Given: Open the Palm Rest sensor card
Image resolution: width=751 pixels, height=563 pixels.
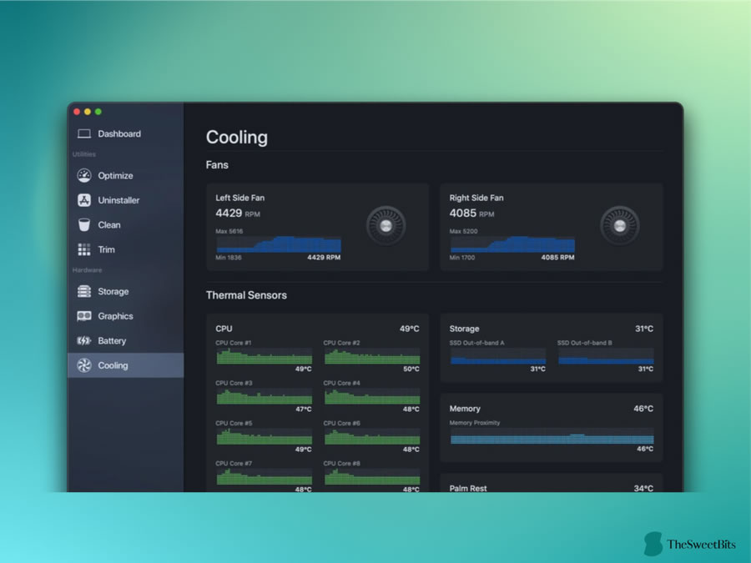Looking at the screenshot, I should [x=552, y=483].
